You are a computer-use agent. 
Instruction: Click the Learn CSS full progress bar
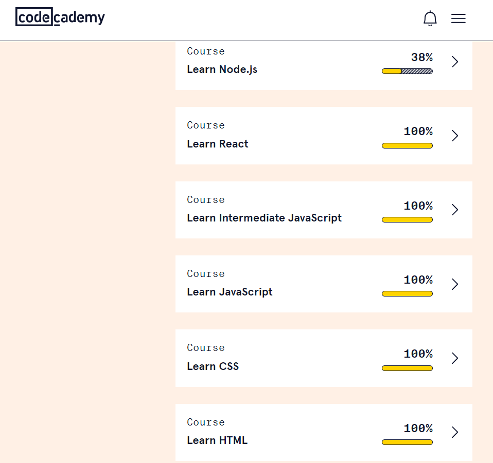pos(407,368)
